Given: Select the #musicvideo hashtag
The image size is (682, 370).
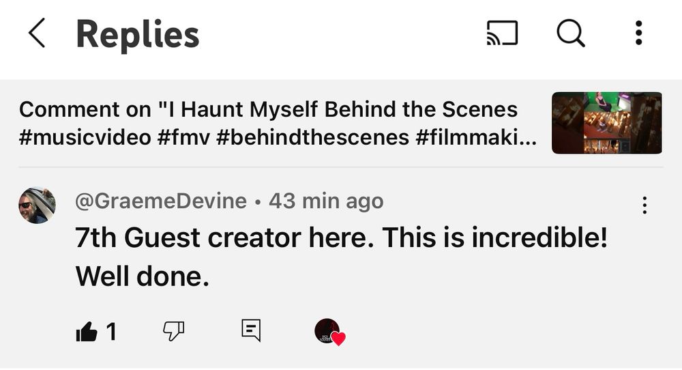Looking at the screenshot, I should click(x=85, y=137).
